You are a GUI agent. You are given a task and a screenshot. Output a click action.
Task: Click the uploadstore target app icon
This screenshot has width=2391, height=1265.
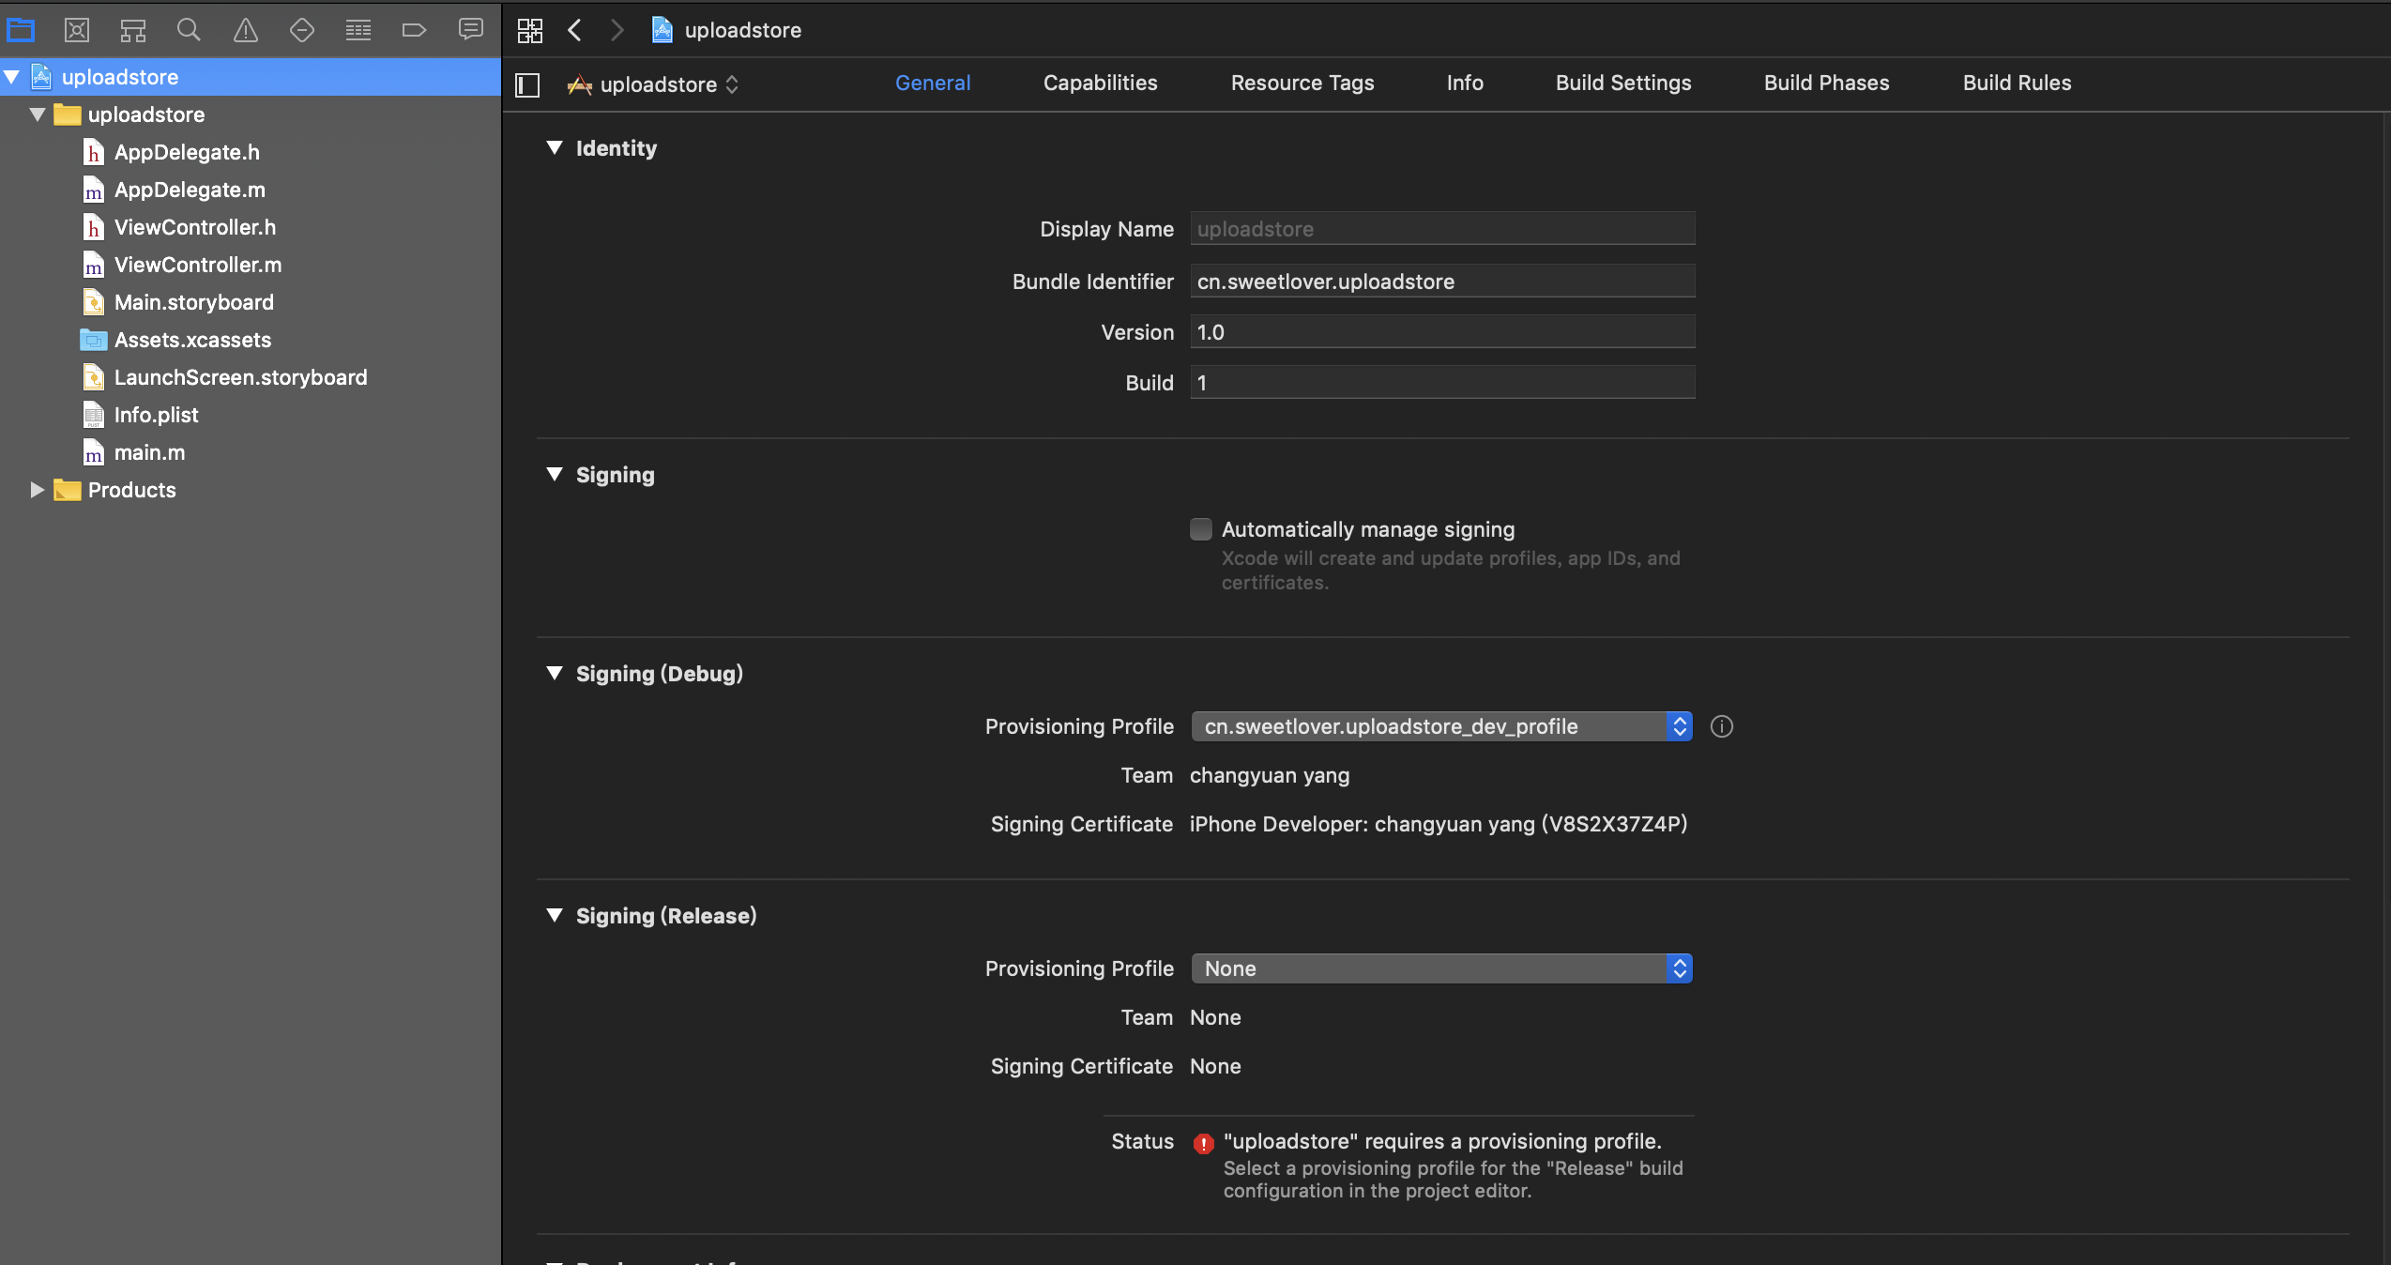(580, 84)
